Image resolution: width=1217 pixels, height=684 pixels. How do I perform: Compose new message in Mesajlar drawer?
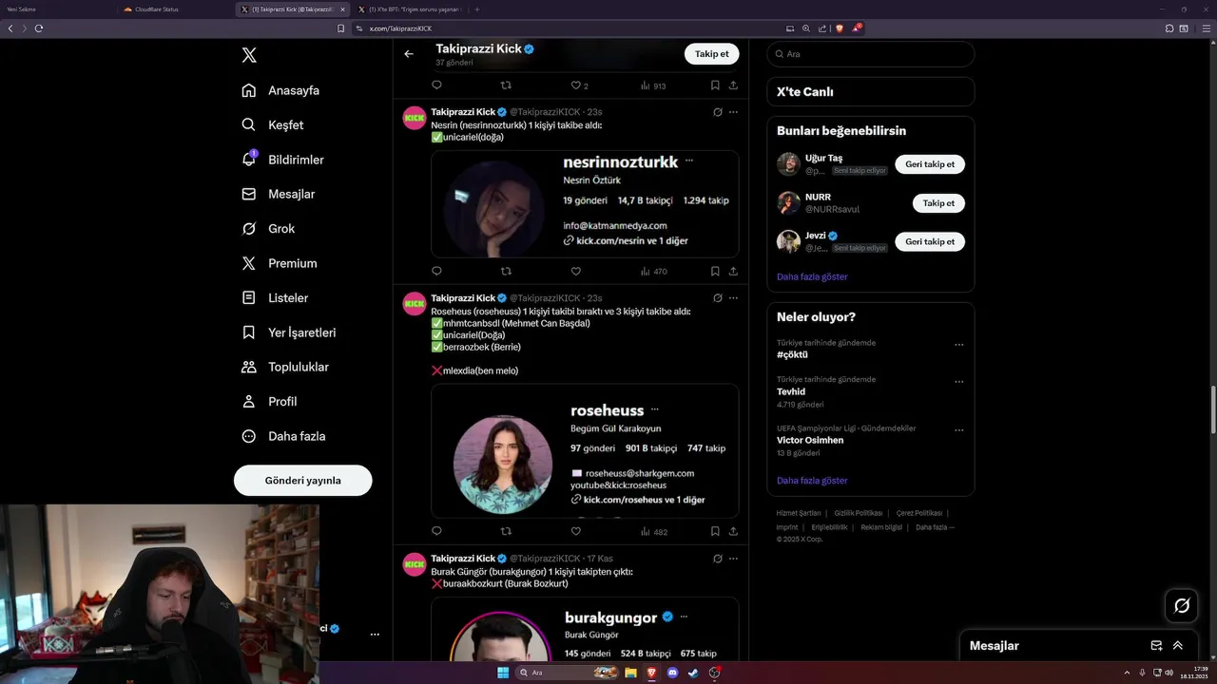point(1156,645)
